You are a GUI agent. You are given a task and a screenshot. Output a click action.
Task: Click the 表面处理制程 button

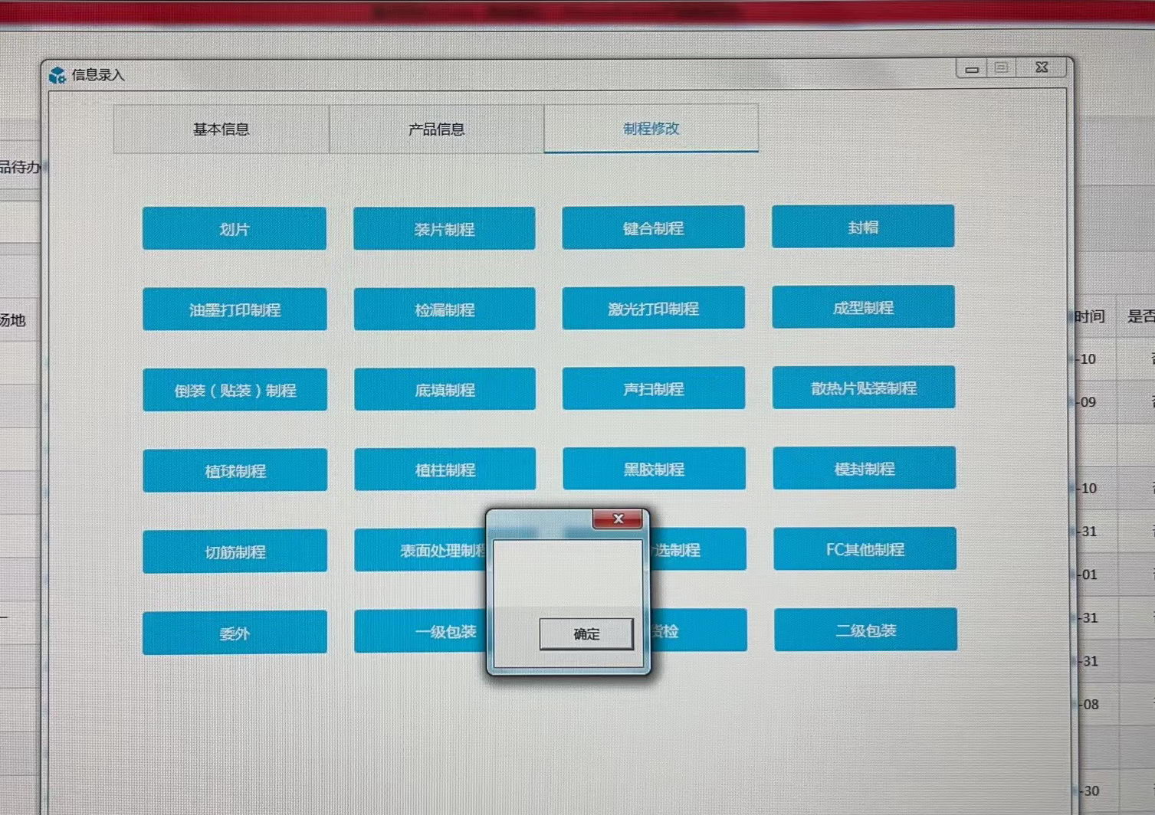[420, 550]
